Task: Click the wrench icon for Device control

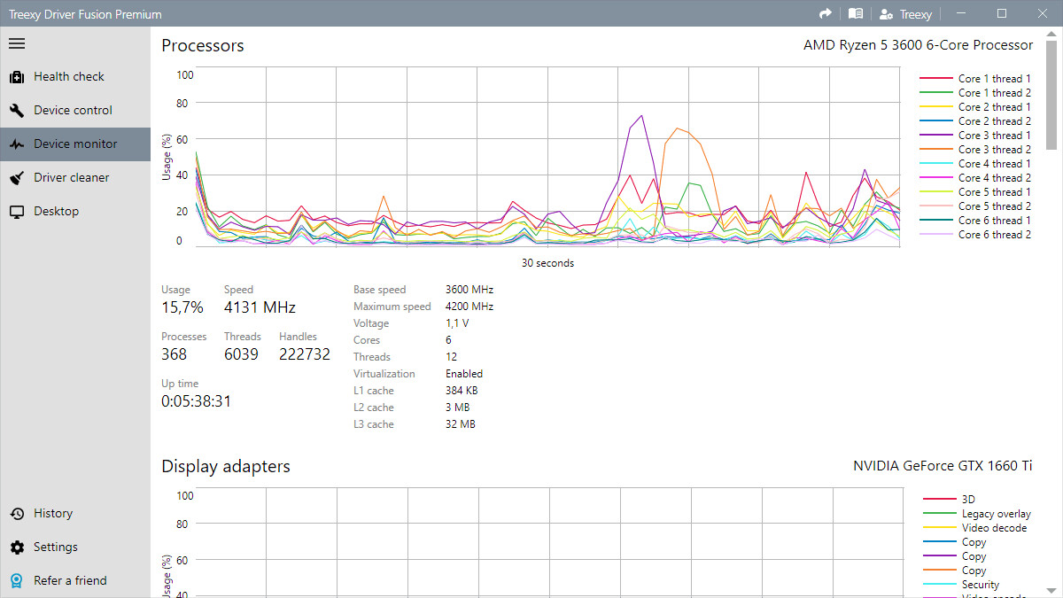Action: pos(17,110)
